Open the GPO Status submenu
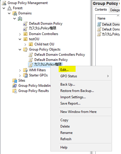This screenshot has width=121, height=154. 81,76
